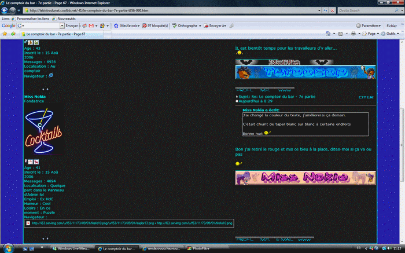The height and width of the screenshot is (253, 405).
Task: Click the Favorites Center star icon
Action: pos(5,34)
